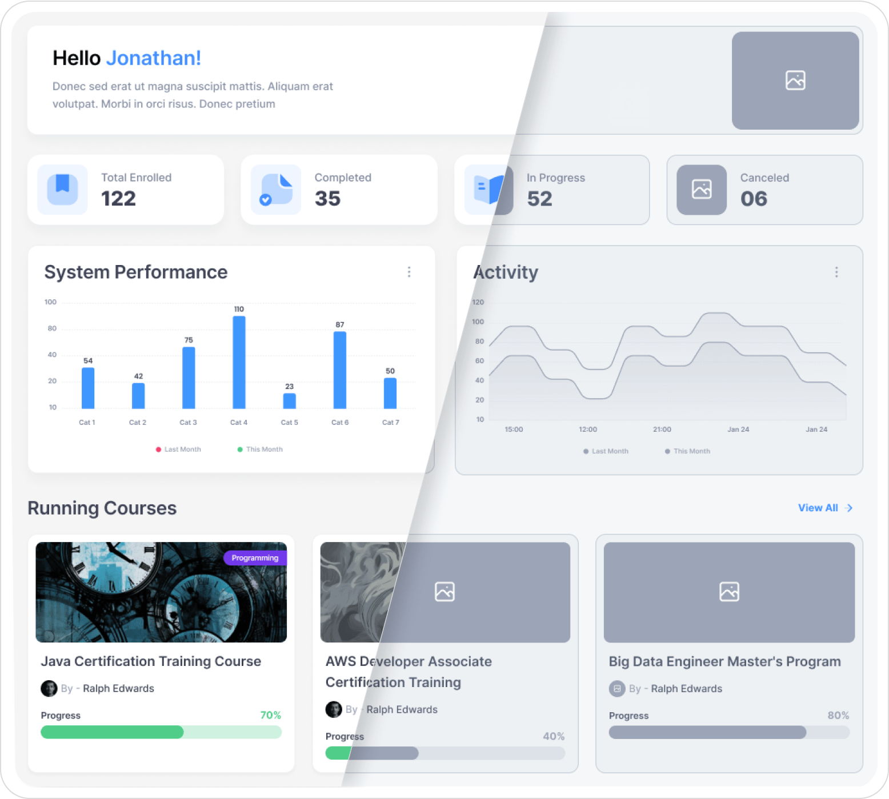Toggle the Last Month legend in Activity chart

click(x=606, y=451)
